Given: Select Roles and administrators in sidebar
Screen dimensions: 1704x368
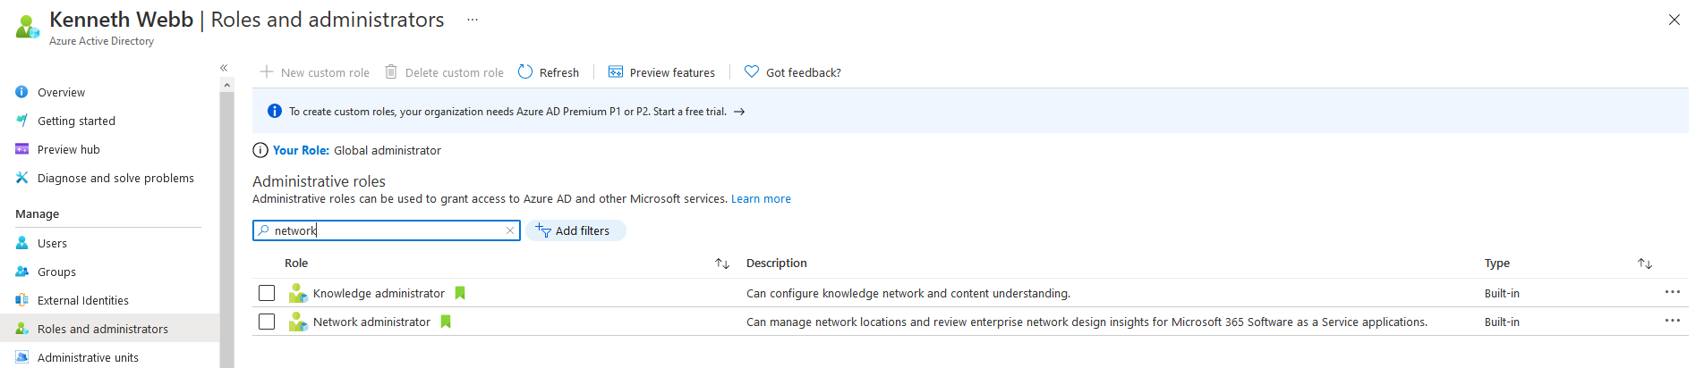Looking at the screenshot, I should coord(109,329).
